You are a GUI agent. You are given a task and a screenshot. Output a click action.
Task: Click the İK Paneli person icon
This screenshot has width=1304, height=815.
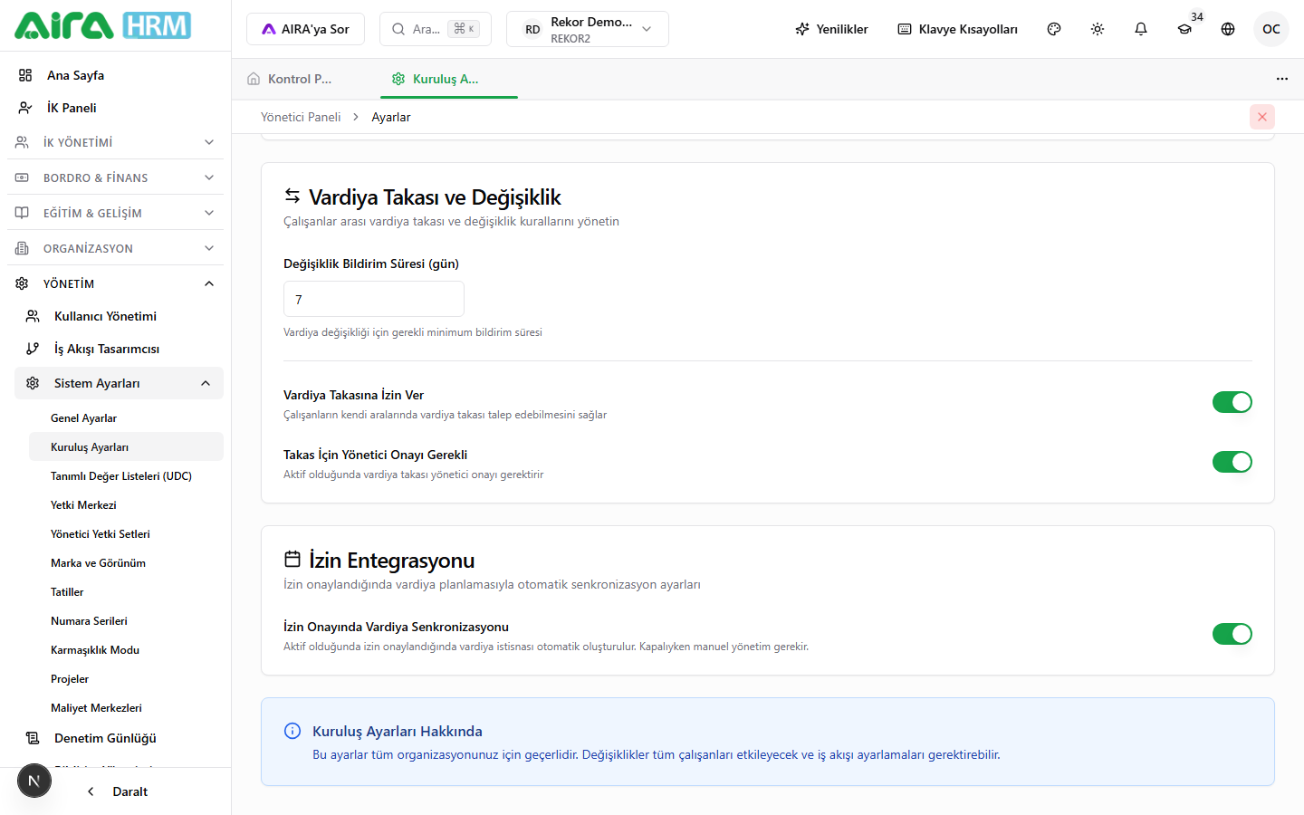point(25,108)
